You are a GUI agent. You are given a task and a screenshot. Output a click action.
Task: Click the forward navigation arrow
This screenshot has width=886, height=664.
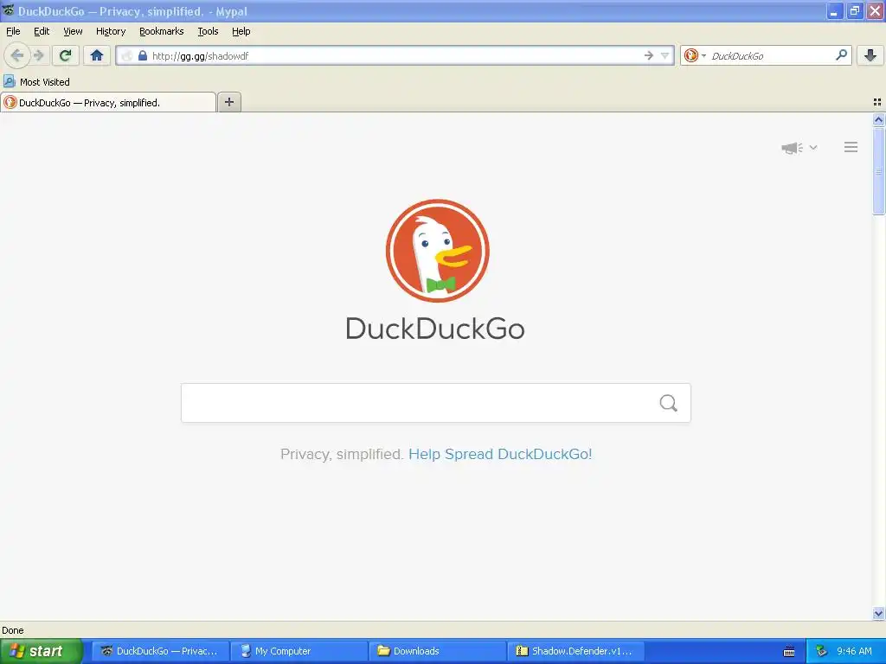(x=38, y=55)
